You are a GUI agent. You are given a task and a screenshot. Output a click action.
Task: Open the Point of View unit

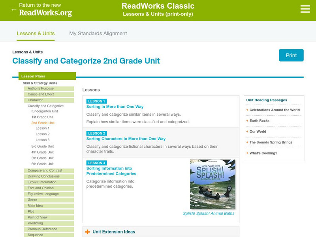(49, 217)
